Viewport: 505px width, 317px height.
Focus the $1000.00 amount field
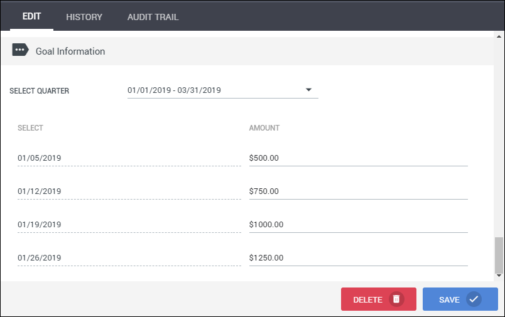click(358, 225)
